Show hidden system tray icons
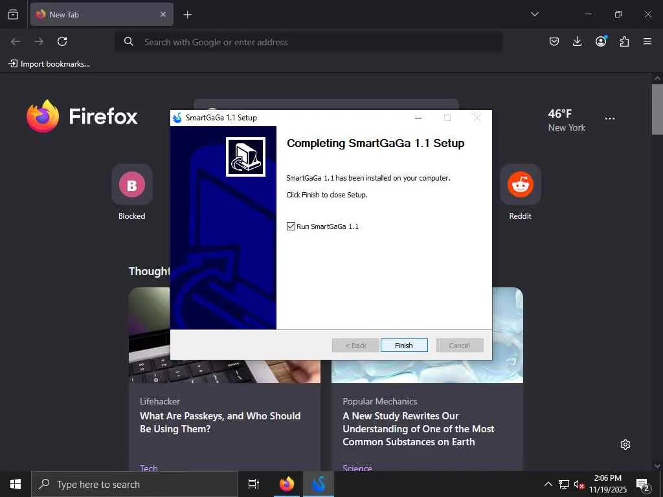 (x=548, y=484)
